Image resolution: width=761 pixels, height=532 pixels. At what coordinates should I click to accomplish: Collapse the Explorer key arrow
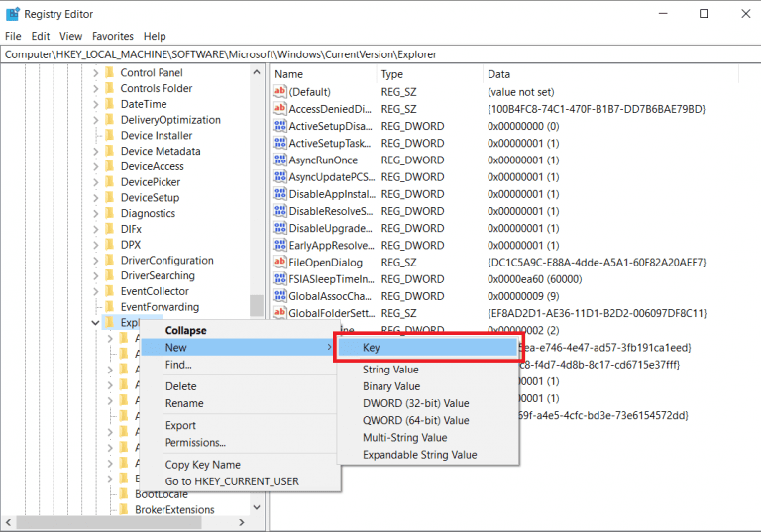[95, 323]
